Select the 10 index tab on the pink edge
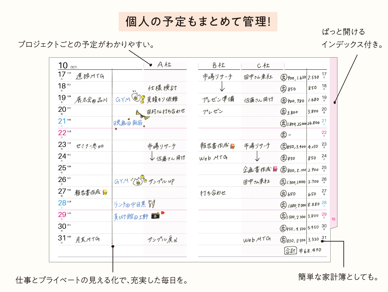This screenshot has height=292, width=388. 333,219
